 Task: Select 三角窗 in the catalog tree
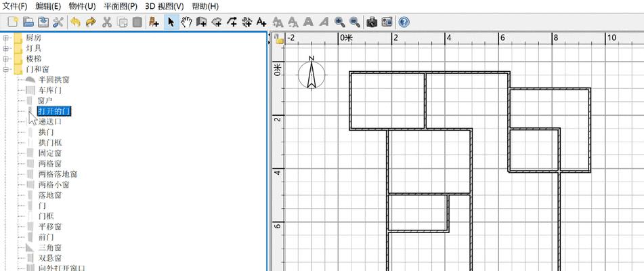click(x=50, y=247)
